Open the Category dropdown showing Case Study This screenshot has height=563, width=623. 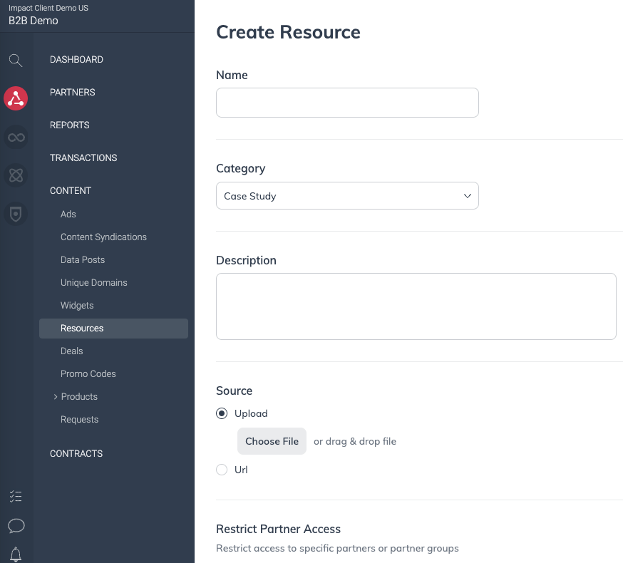(347, 195)
